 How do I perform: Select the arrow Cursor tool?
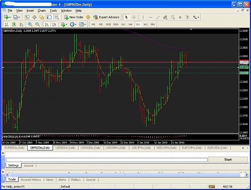[x=127, y=17]
